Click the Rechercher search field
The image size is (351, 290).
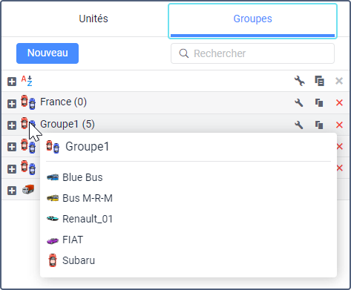[252, 53]
